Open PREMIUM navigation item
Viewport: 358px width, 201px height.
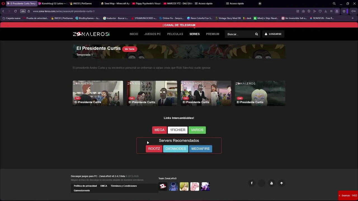pos(213,34)
